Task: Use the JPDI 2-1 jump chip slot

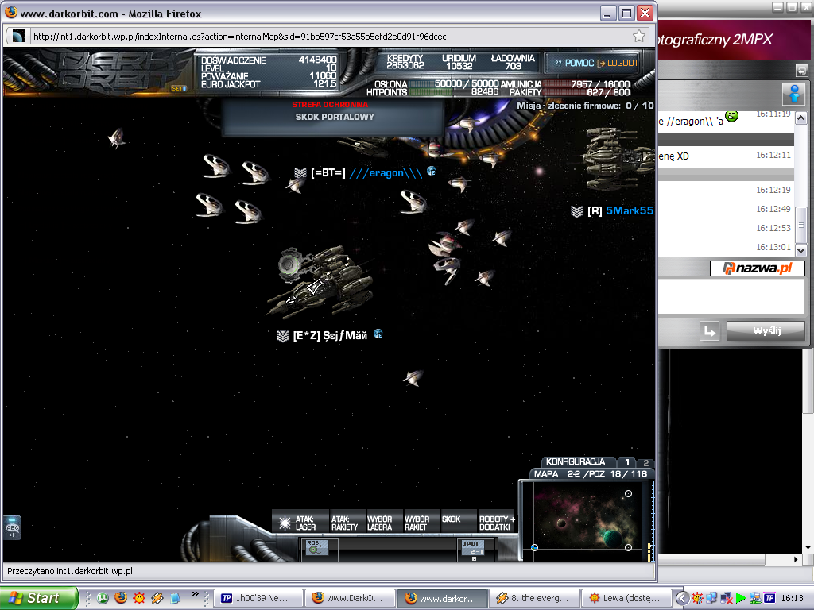Action: 474,550
